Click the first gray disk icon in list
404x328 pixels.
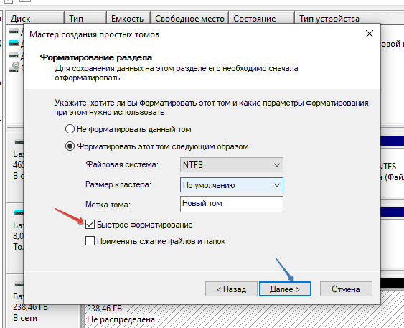click(14, 31)
